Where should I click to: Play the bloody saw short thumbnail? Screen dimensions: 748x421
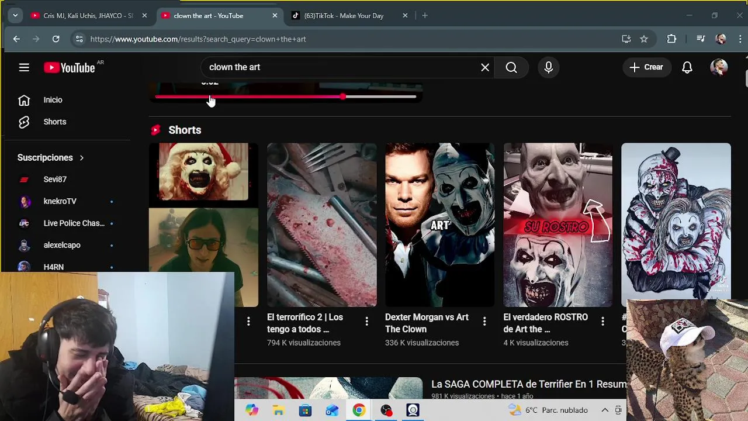point(322,225)
